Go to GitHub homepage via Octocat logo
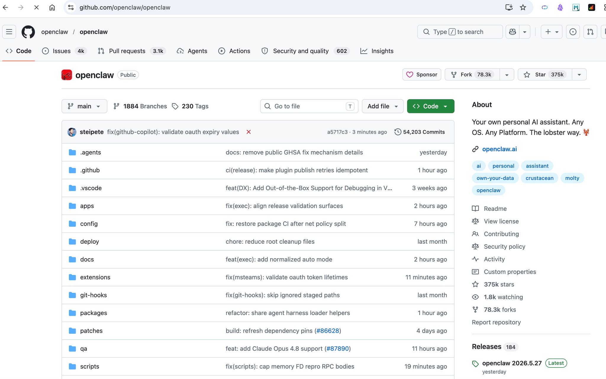Image resolution: width=606 pixels, height=379 pixels. 28,32
